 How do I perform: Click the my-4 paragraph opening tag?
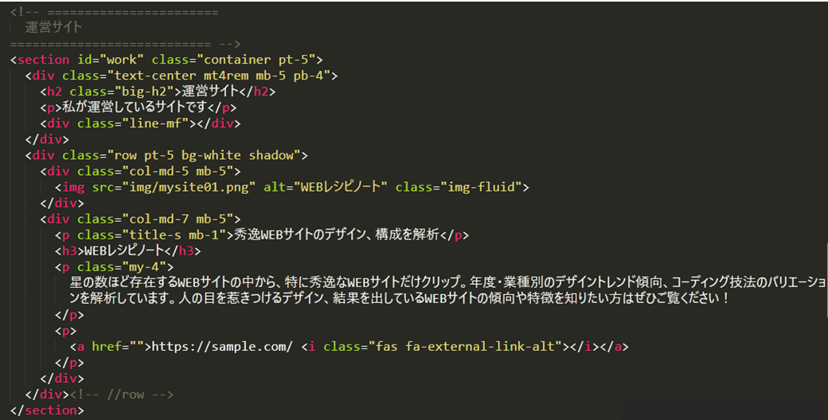click(114, 267)
